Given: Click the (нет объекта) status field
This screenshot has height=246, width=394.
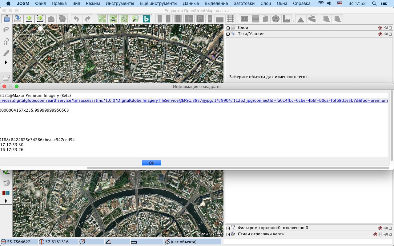Looking at the screenshot, I should pyautogui.click(x=193, y=242).
